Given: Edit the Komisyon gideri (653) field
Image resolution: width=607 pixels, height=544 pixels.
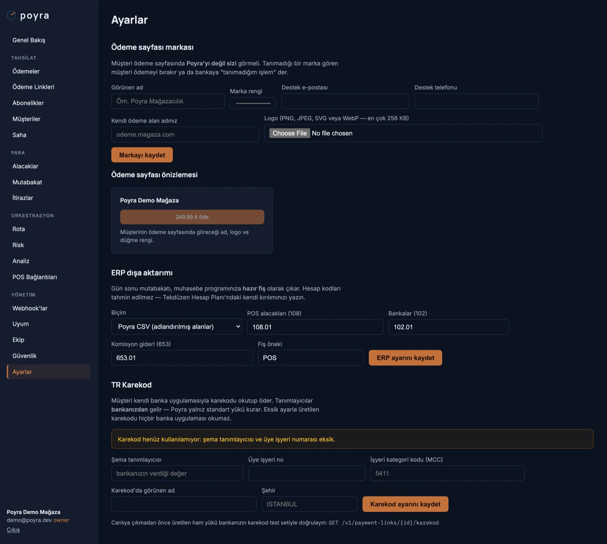Looking at the screenshot, I should coord(182,358).
